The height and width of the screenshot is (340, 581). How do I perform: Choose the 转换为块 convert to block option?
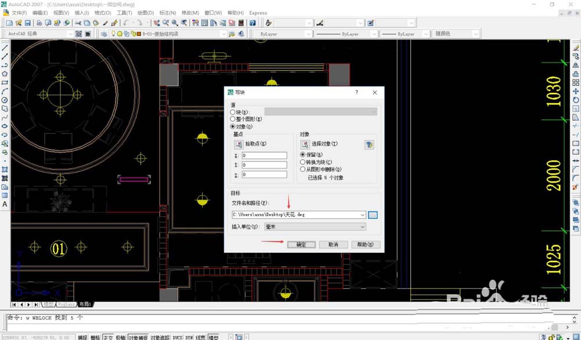coord(302,162)
